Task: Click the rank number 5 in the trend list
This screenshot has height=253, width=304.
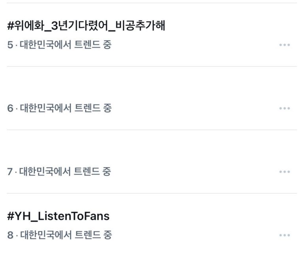Action: tap(10, 45)
